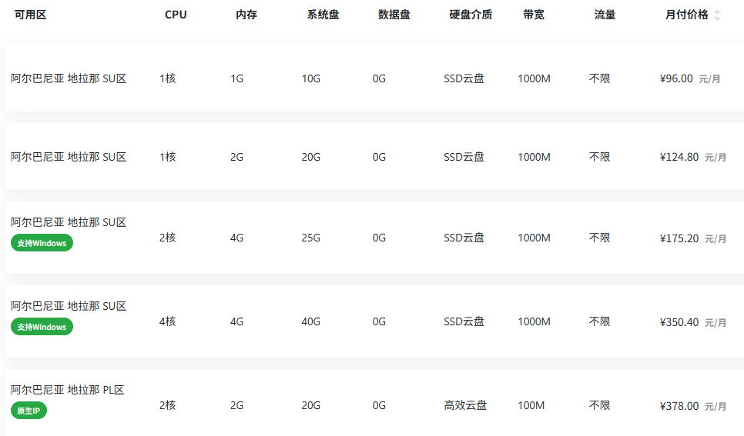Click the green 原生IP badge
The width and height of the screenshot is (744, 436).
click(29, 411)
